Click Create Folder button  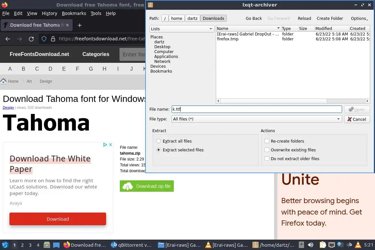click(x=330, y=19)
